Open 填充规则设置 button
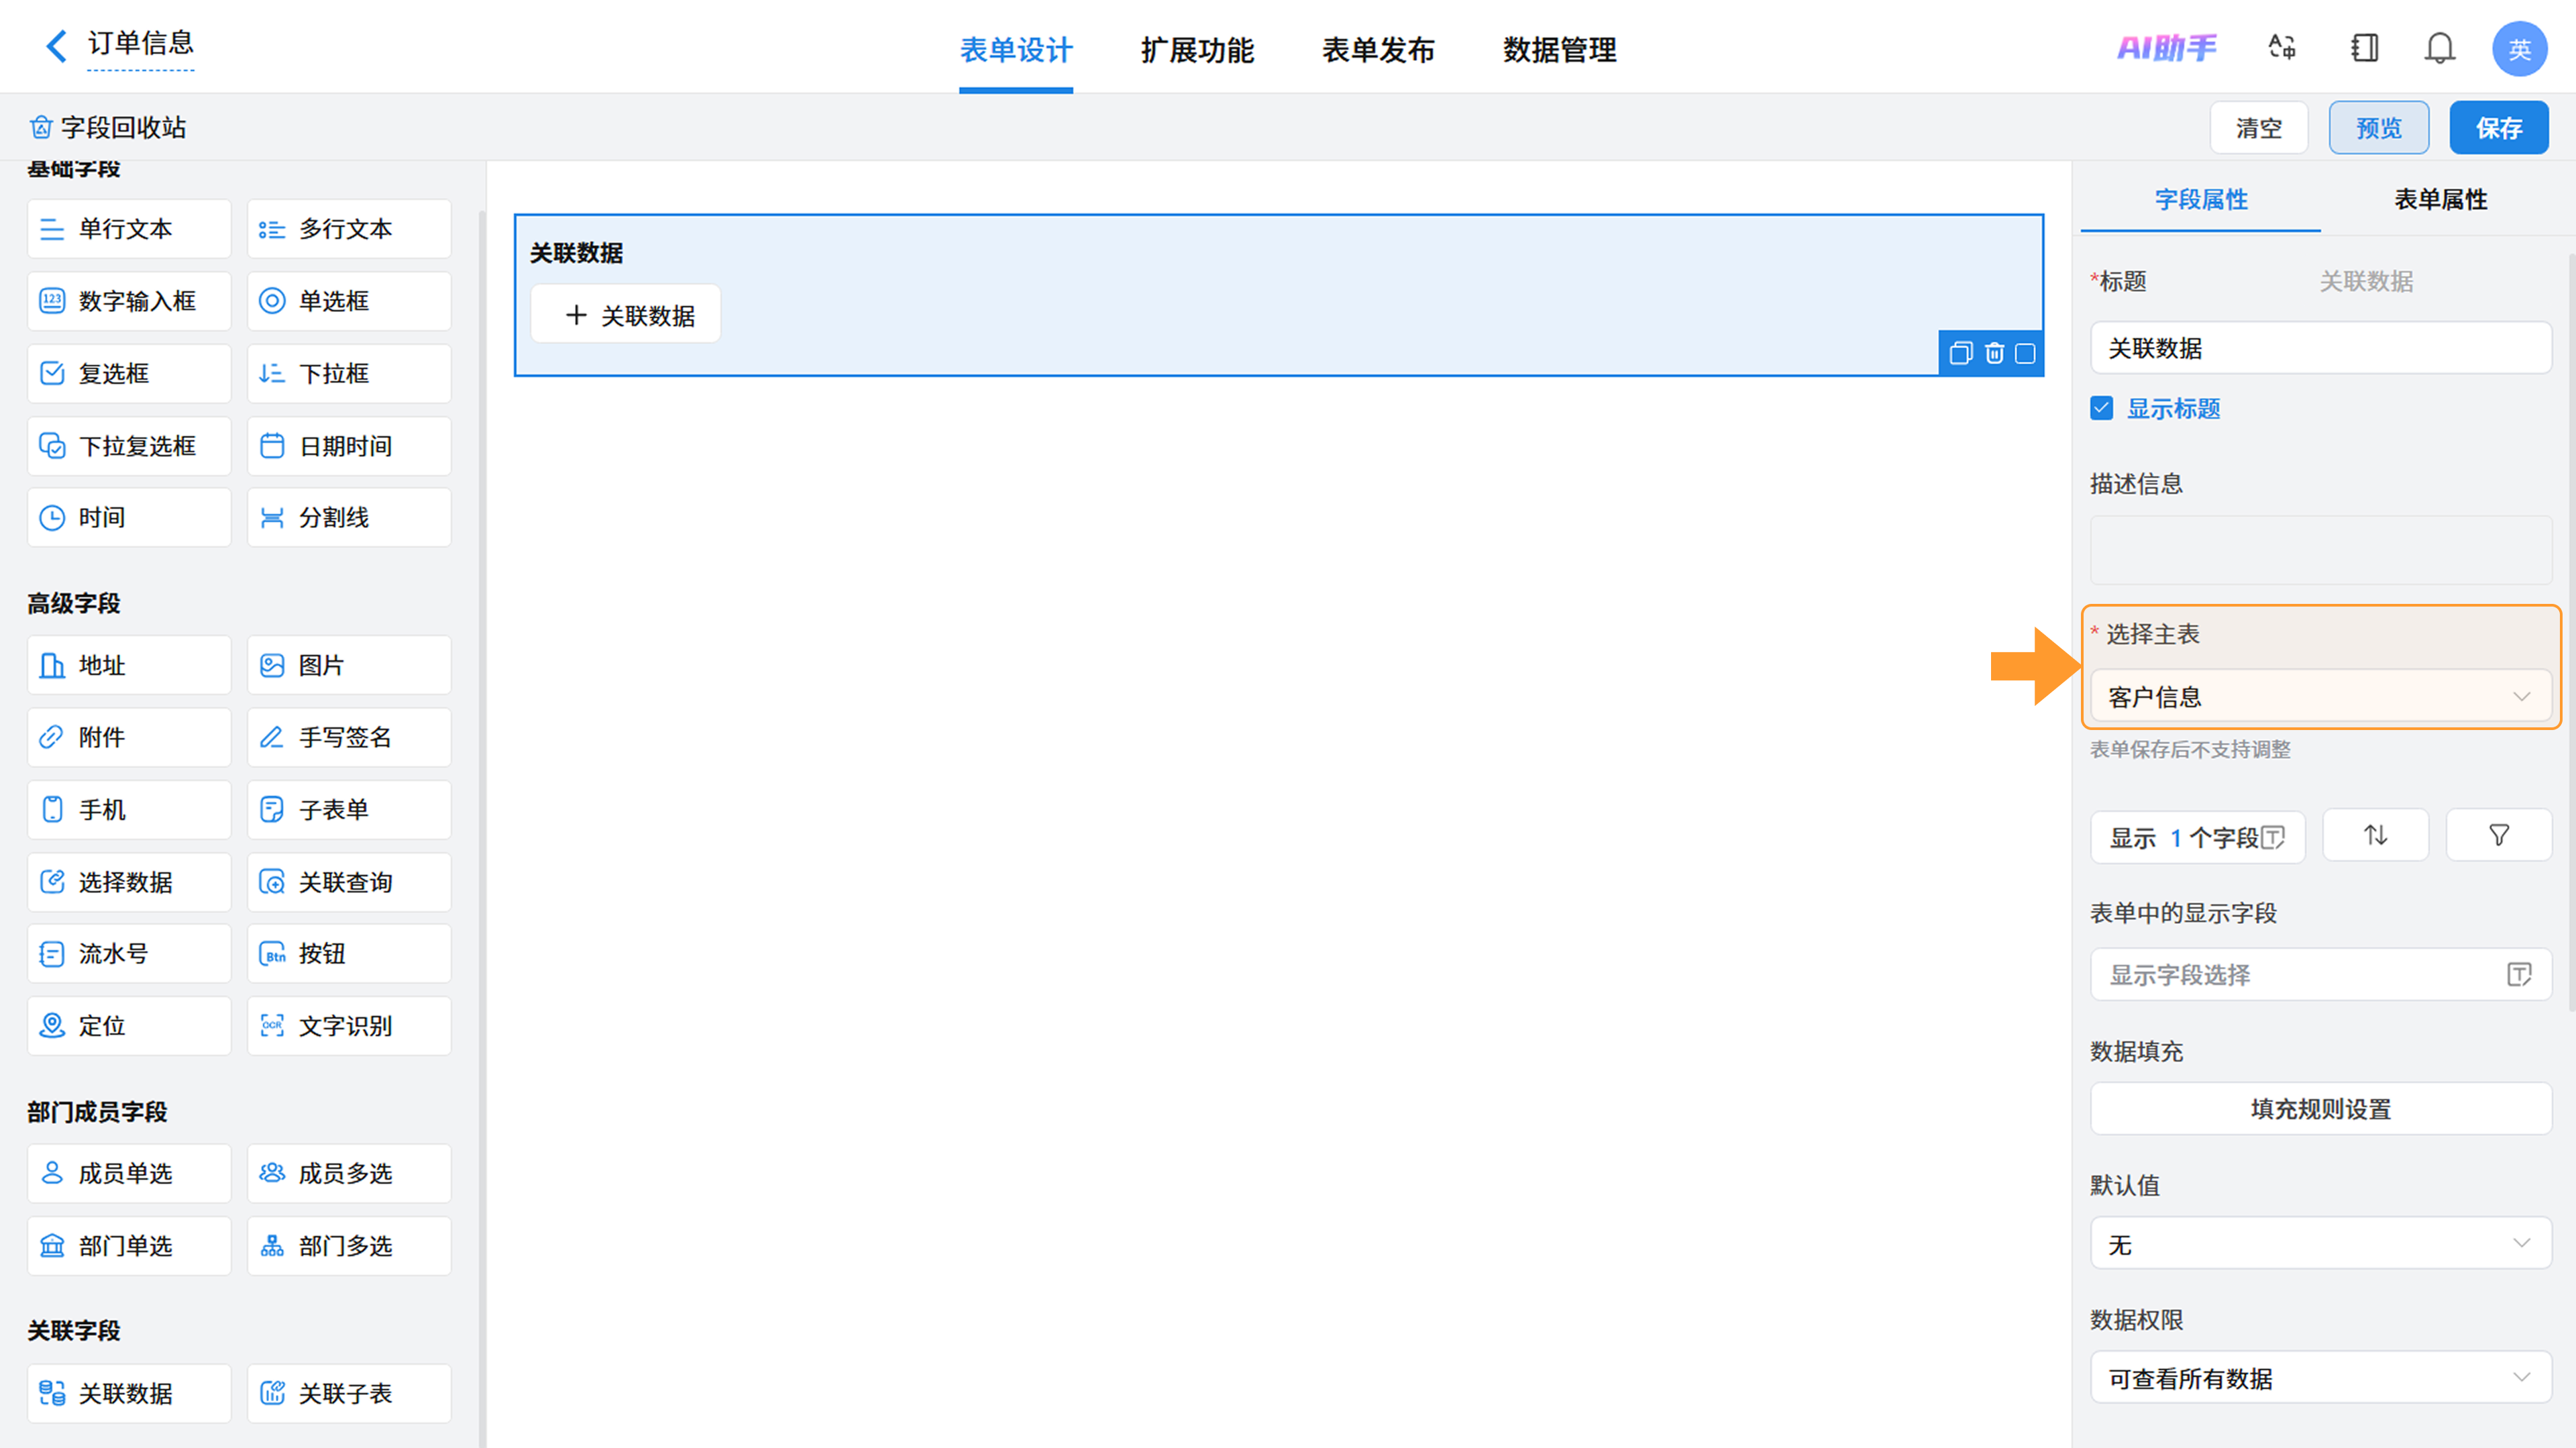The image size is (2576, 1448). click(x=2320, y=1108)
